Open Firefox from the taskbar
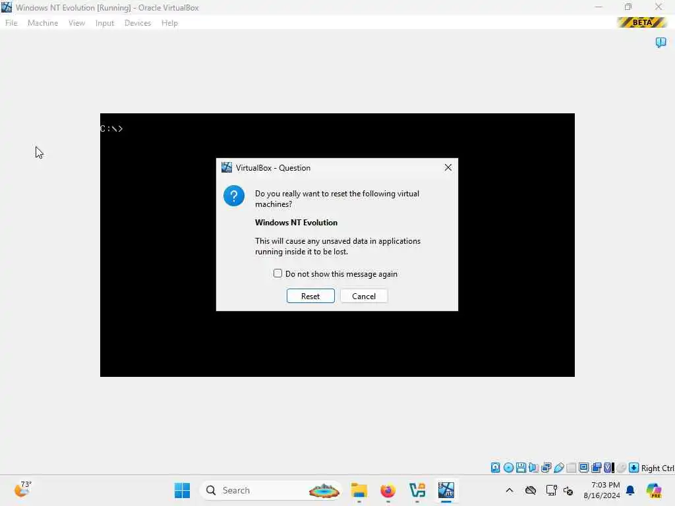Viewport: 675px width, 506px height. (x=388, y=490)
